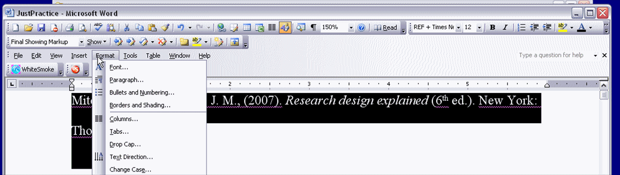Screen dimensions: 620x175
Task: Open the 150% zoom dropdown
Action: pyautogui.click(x=351, y=28)
